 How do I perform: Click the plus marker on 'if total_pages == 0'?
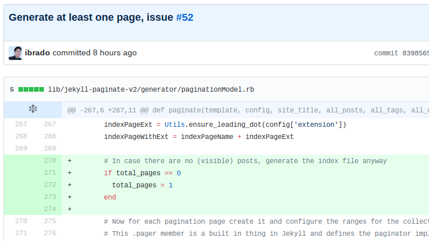[69, 173]
